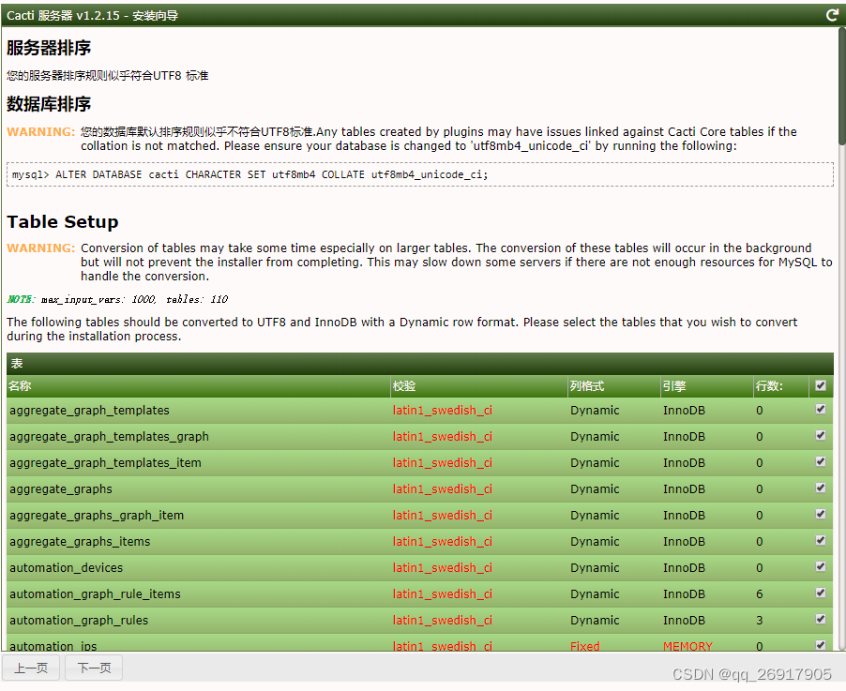
Task: Select aggregate_graphs_graph_item table name
Action: [x=97, y=516]
